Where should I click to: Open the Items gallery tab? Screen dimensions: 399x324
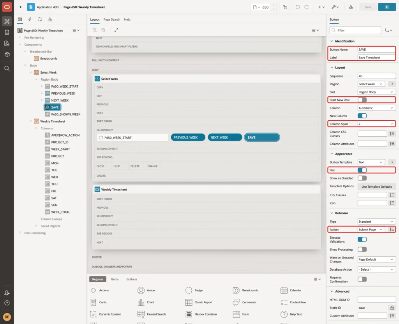[x=115, y=279]
